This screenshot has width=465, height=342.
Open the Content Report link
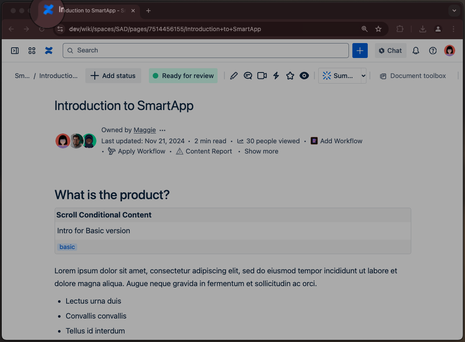pyautogui.click(x=209, y=151)
